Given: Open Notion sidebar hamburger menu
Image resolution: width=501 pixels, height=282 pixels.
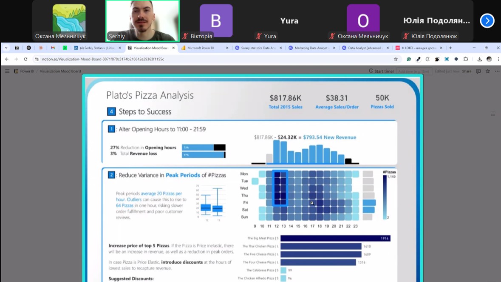Looking at the screenshot, I should (x=7, y=71).
